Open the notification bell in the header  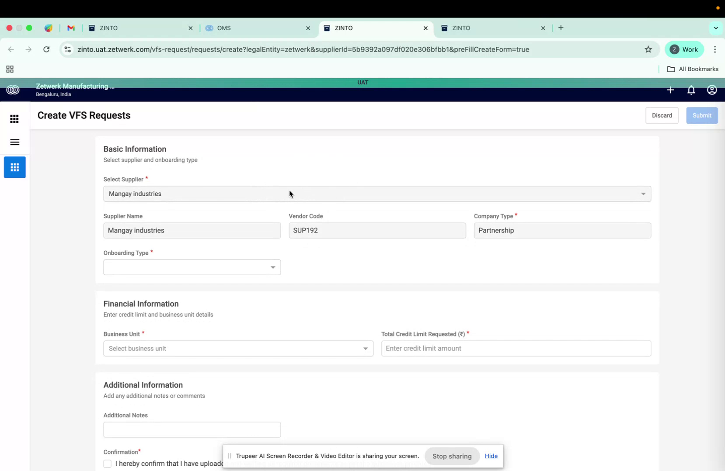coord(691,90)
